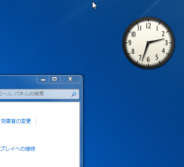Open the 効果音の変更 link
This screenshot has width=184, height=167.
click(x=16, y=121)
